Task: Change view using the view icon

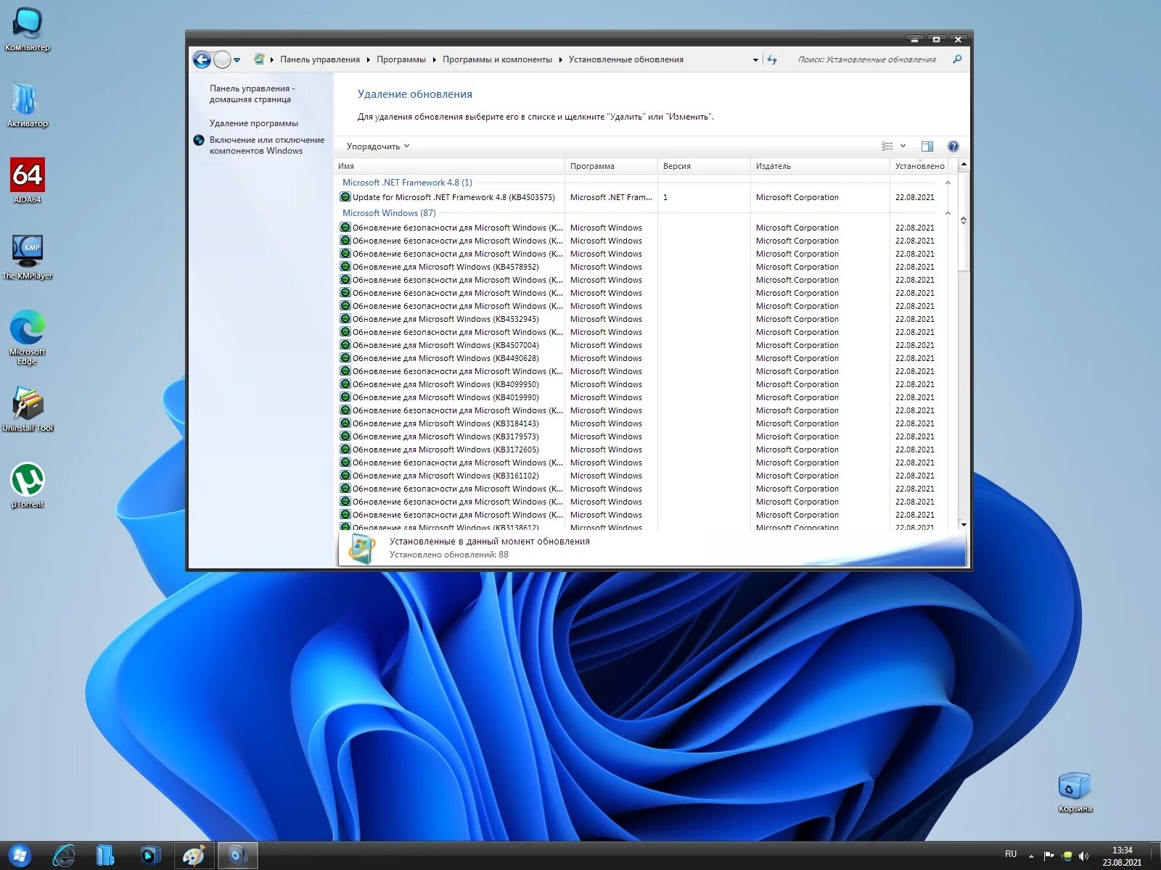Action: [x=887, y=146]
